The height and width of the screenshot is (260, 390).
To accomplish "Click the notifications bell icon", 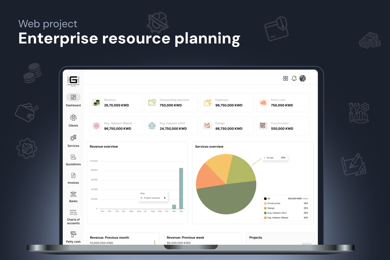I will coord(294,78).
